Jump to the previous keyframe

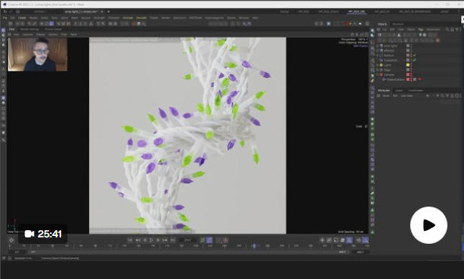pos(138,240)
